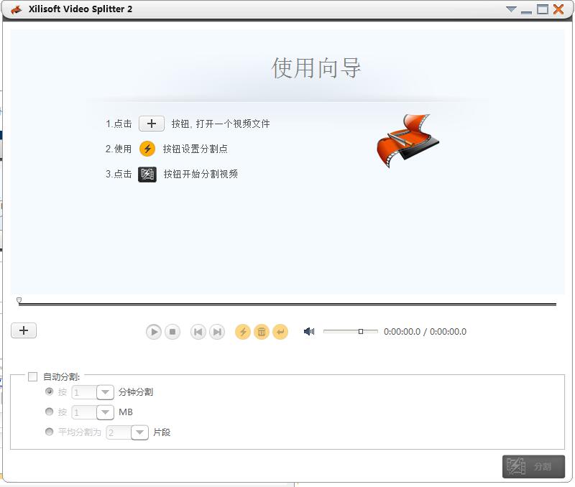Open the MB size dropdown
575x487 pixels.
pyautogui.click(x=104, y=412)
